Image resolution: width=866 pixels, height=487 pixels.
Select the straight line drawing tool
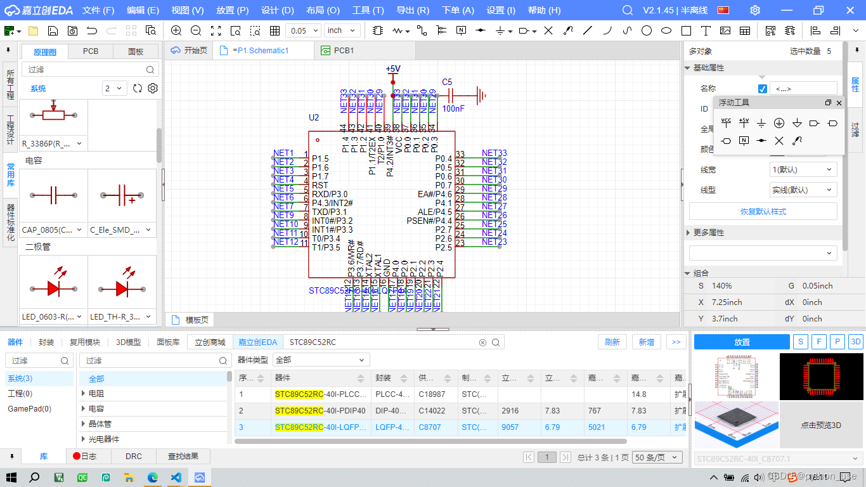pos(588,30)
